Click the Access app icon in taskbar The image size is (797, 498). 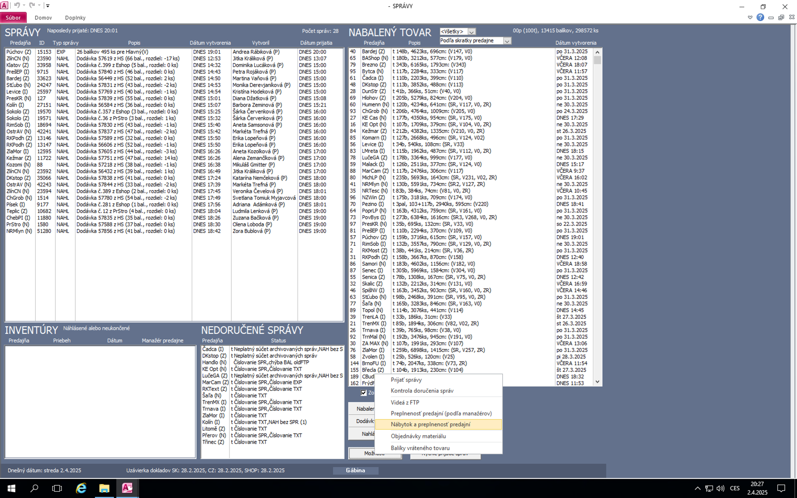[x=127, y=488]
